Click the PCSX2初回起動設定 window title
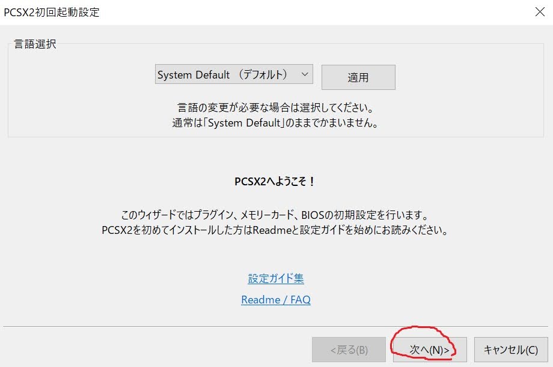553x367 pixels. click(52, 13)
